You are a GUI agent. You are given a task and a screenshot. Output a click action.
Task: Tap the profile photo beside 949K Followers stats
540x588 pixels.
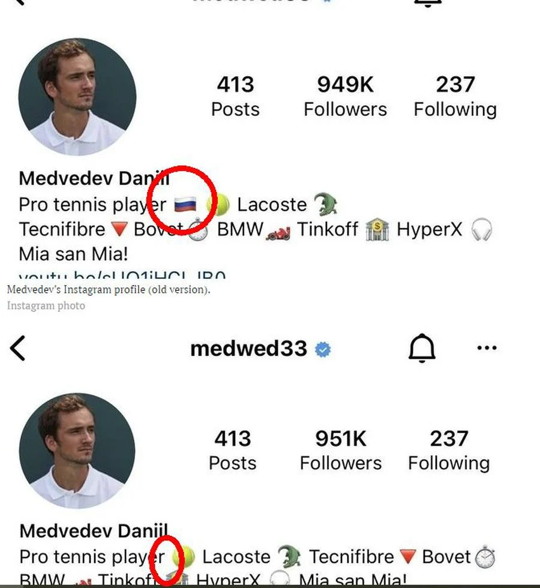(77, 97)
